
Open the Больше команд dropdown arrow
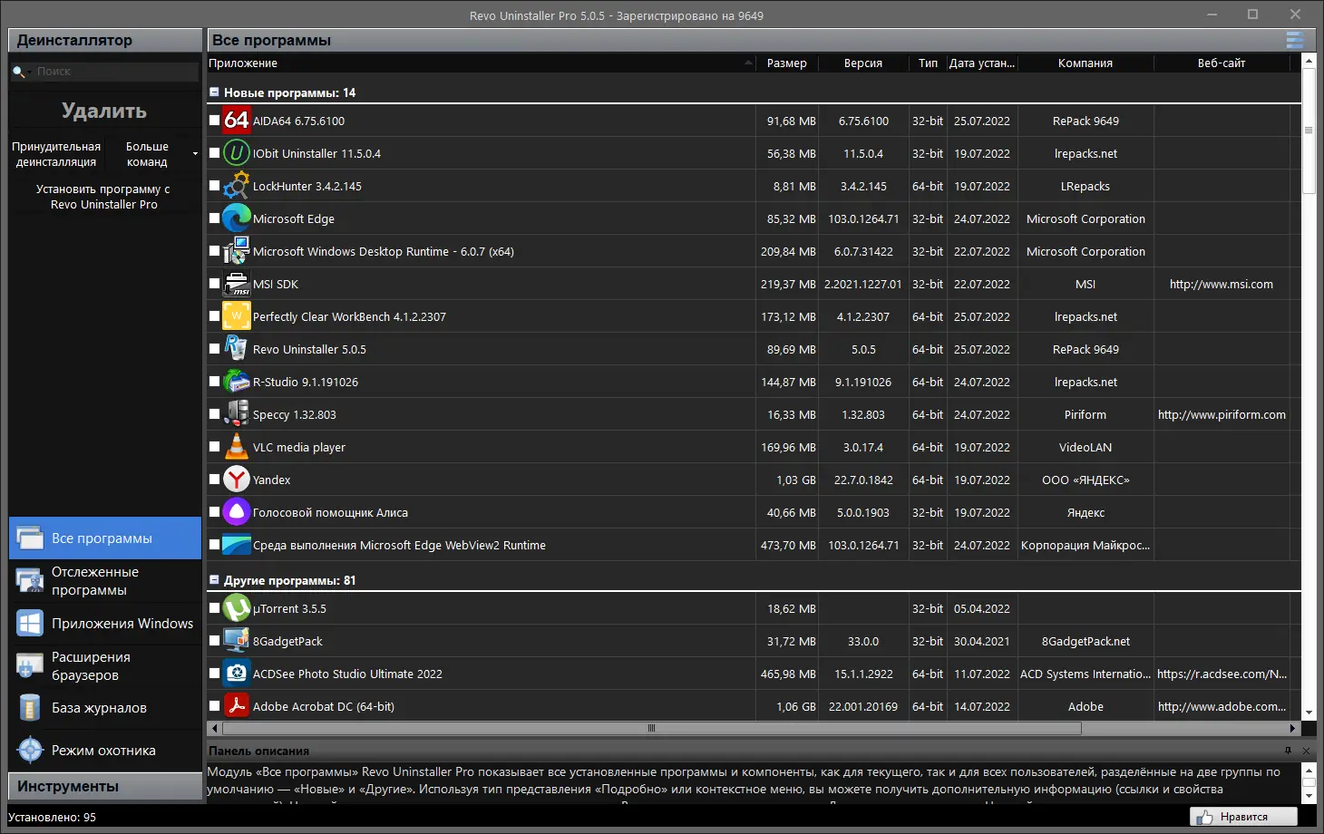195,154
